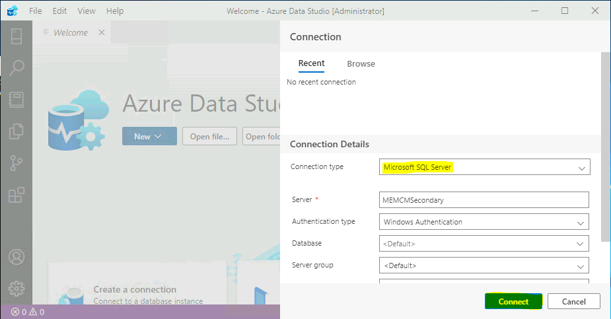The height and width of the screenshot is (319, 611).
Task: Open the Search view icon
Action: (17, 68)
